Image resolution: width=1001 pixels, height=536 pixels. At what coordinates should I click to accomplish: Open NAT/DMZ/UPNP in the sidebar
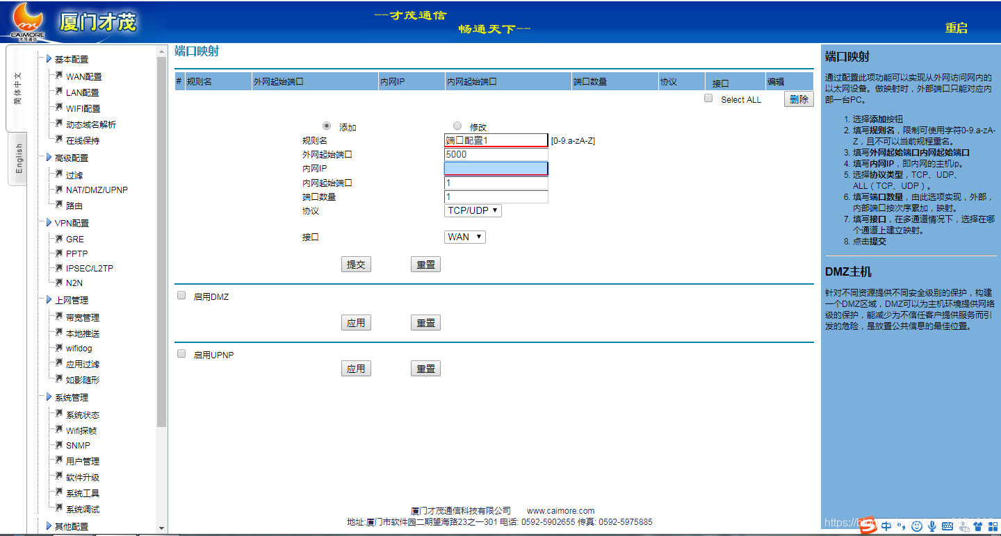click(97, 190)
